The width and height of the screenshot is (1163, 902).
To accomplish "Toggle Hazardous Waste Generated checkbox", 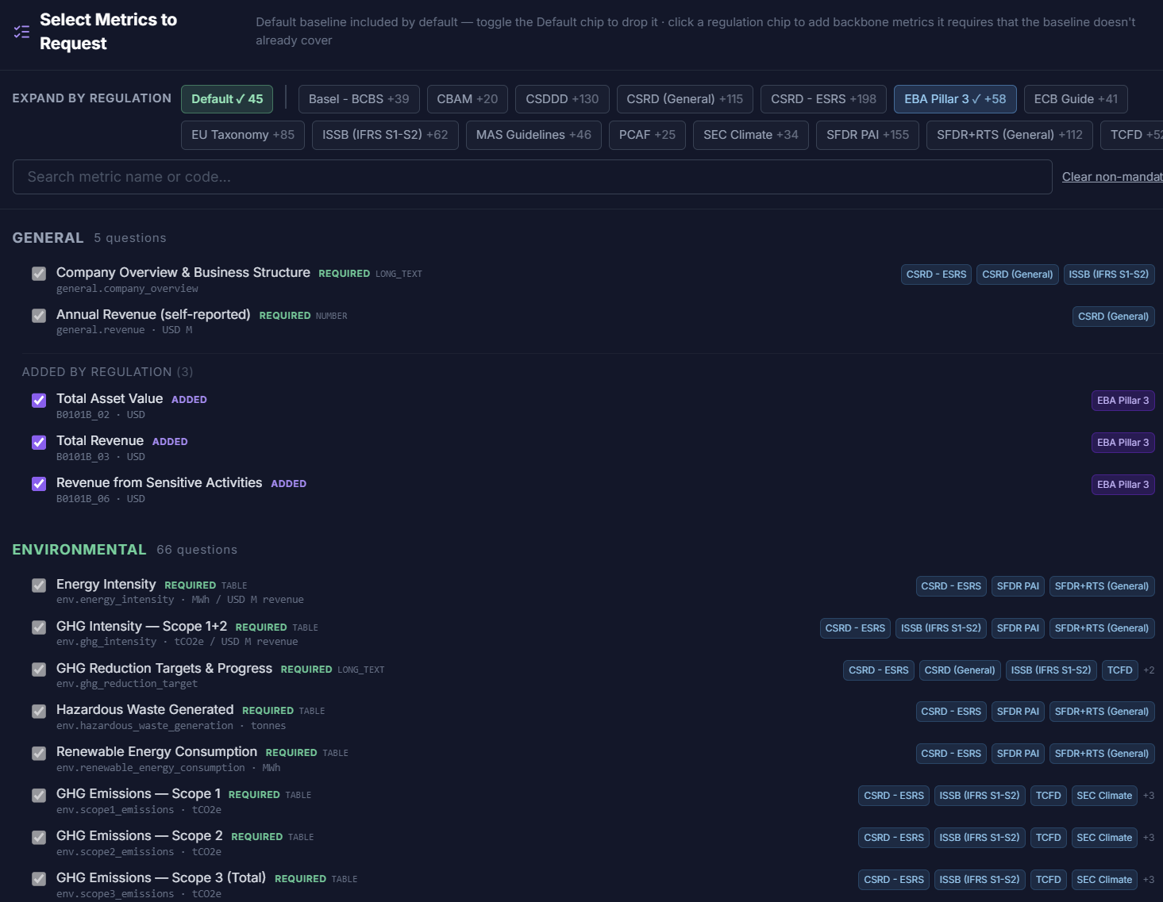I will tap(39, 711).
